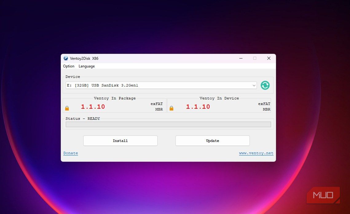Click exFAT label in Ventoy In Package
The width and height of the screenshot is (350, 214).
coord(157,104)
